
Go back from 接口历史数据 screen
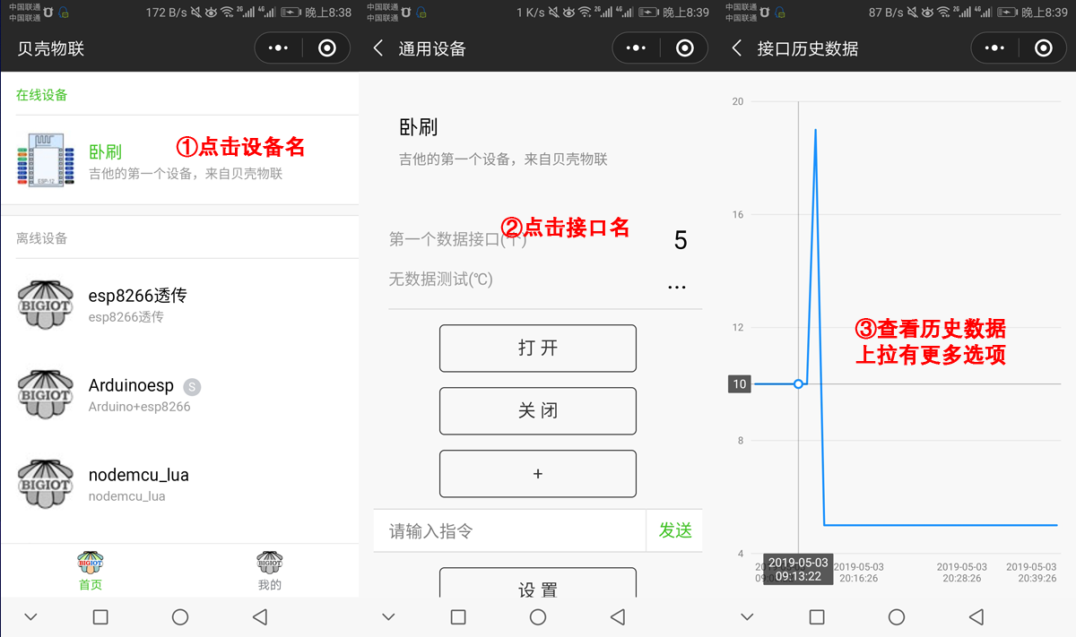pyautogui.click(x=737, y=48)
